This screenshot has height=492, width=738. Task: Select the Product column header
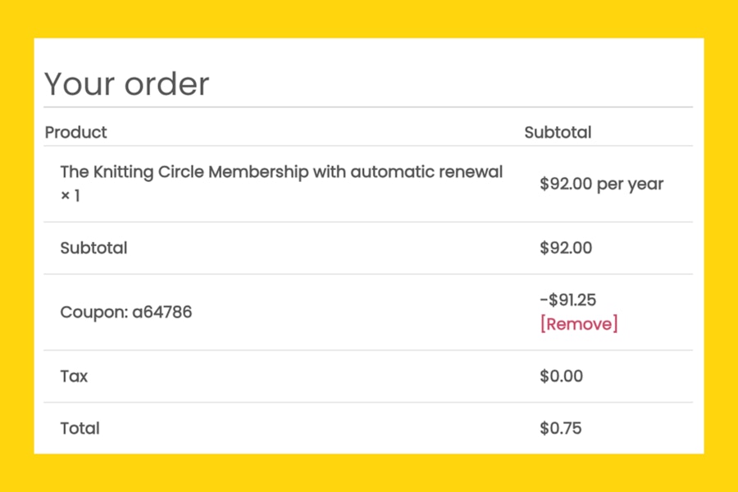pos(75,132)
